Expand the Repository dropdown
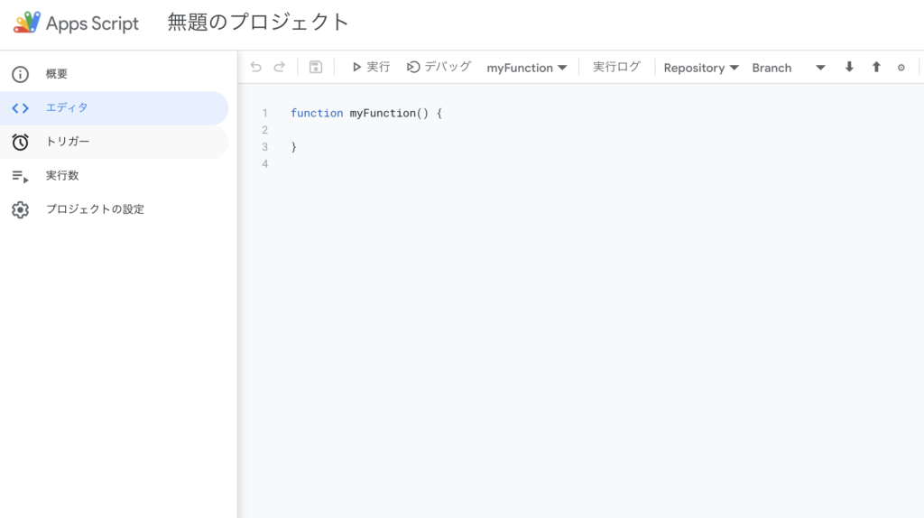The width and height of the screenshot is (924, 518). pos(701,68)
